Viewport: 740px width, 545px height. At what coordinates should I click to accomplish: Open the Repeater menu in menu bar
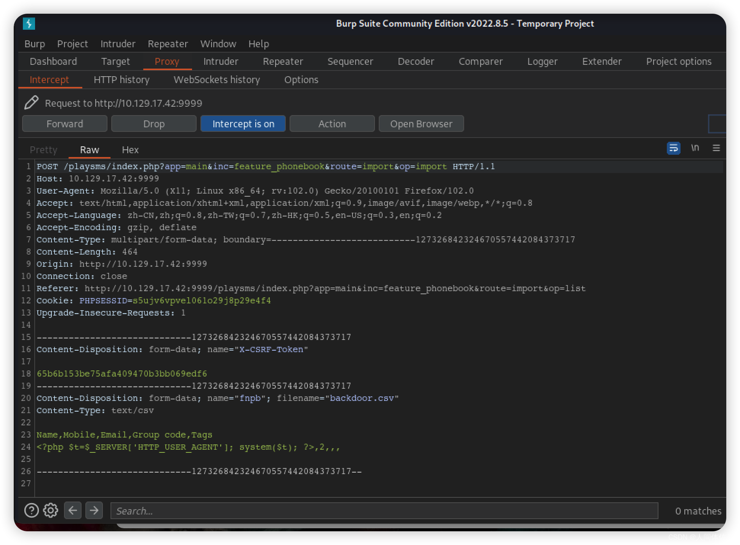point(168,44)
